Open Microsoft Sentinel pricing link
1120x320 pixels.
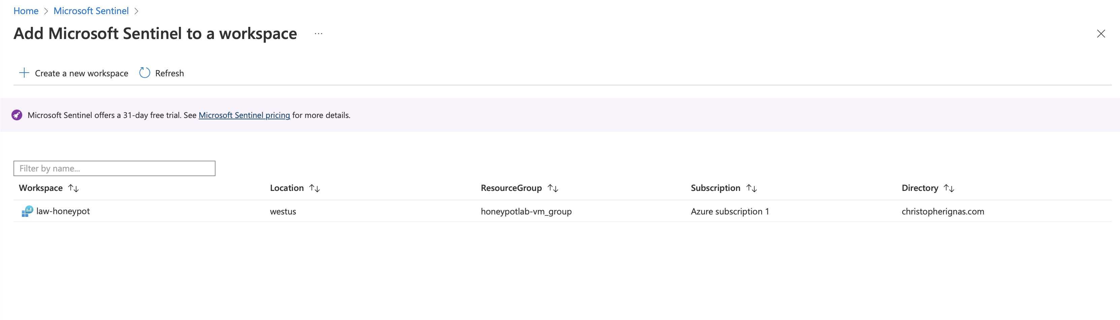pyautogui.click(x=244, y=115)
